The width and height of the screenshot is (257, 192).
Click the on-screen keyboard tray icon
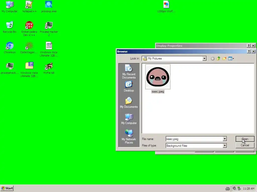[227, 188]
